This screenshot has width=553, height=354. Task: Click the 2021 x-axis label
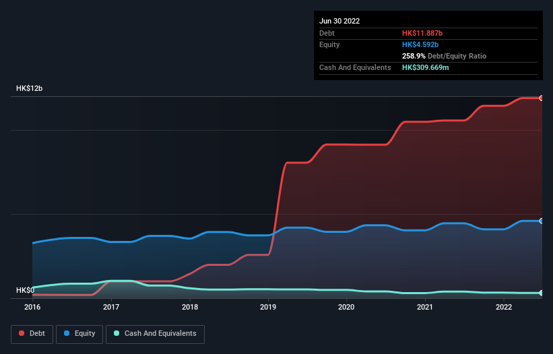coord(425,307)
